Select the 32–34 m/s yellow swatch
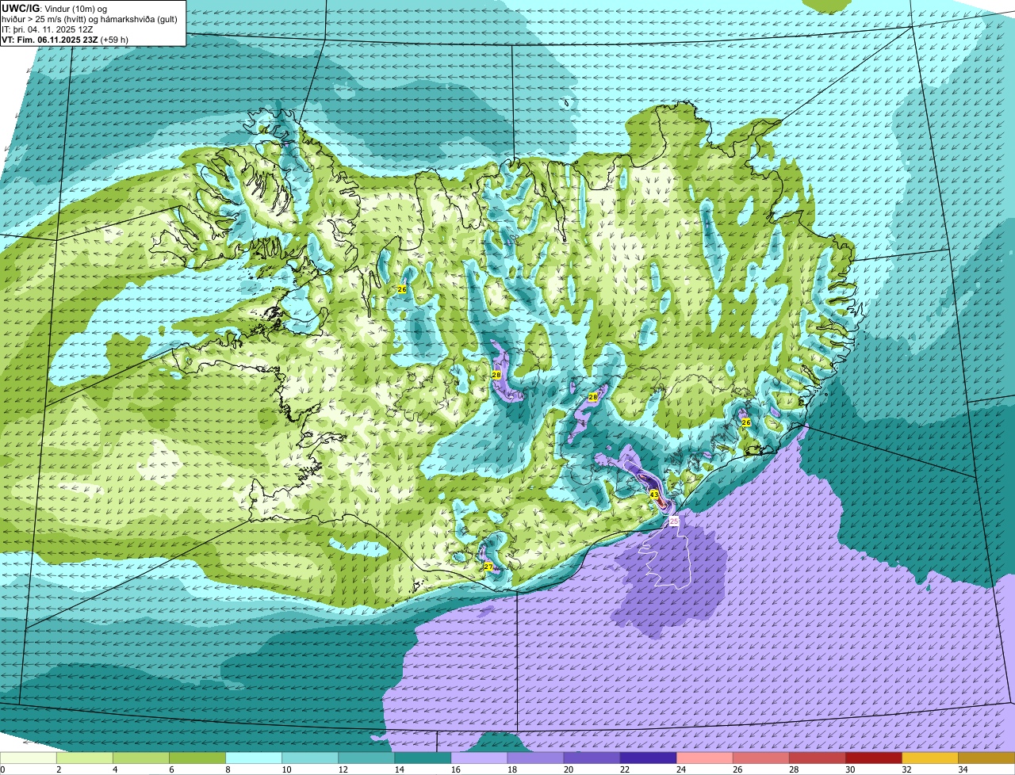 coord(929,758)
